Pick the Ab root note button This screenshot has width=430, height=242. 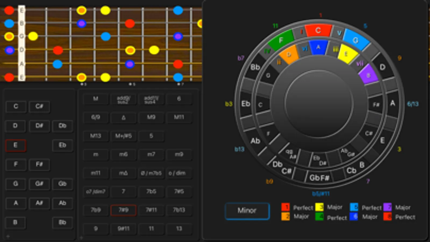pyautogui.click(x=62, y=203)
